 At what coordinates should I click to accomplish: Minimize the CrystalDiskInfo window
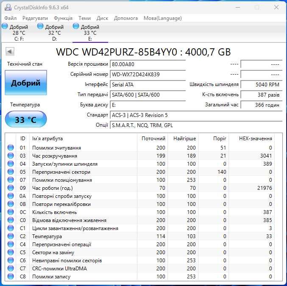pyautogui.click(x=238, y=7)
